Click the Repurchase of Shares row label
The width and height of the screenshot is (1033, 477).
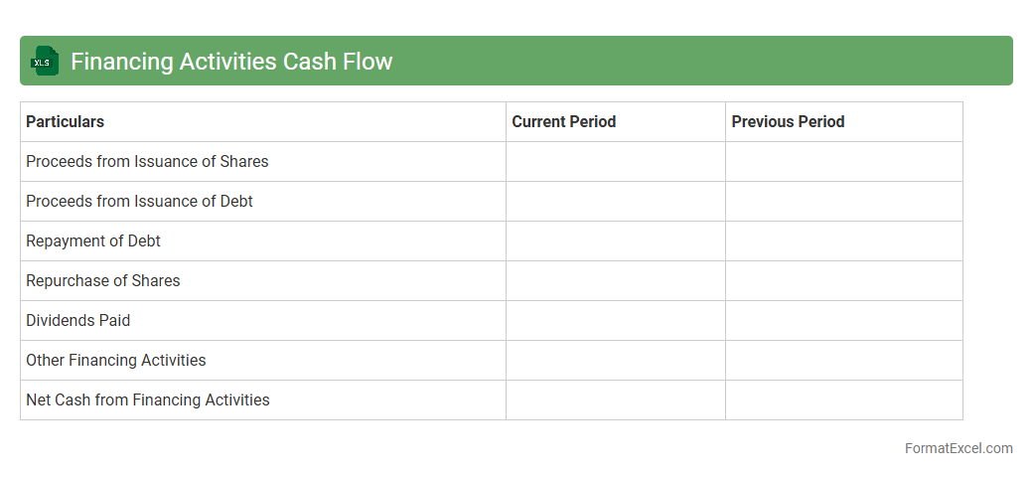click(x=103, y=281)
